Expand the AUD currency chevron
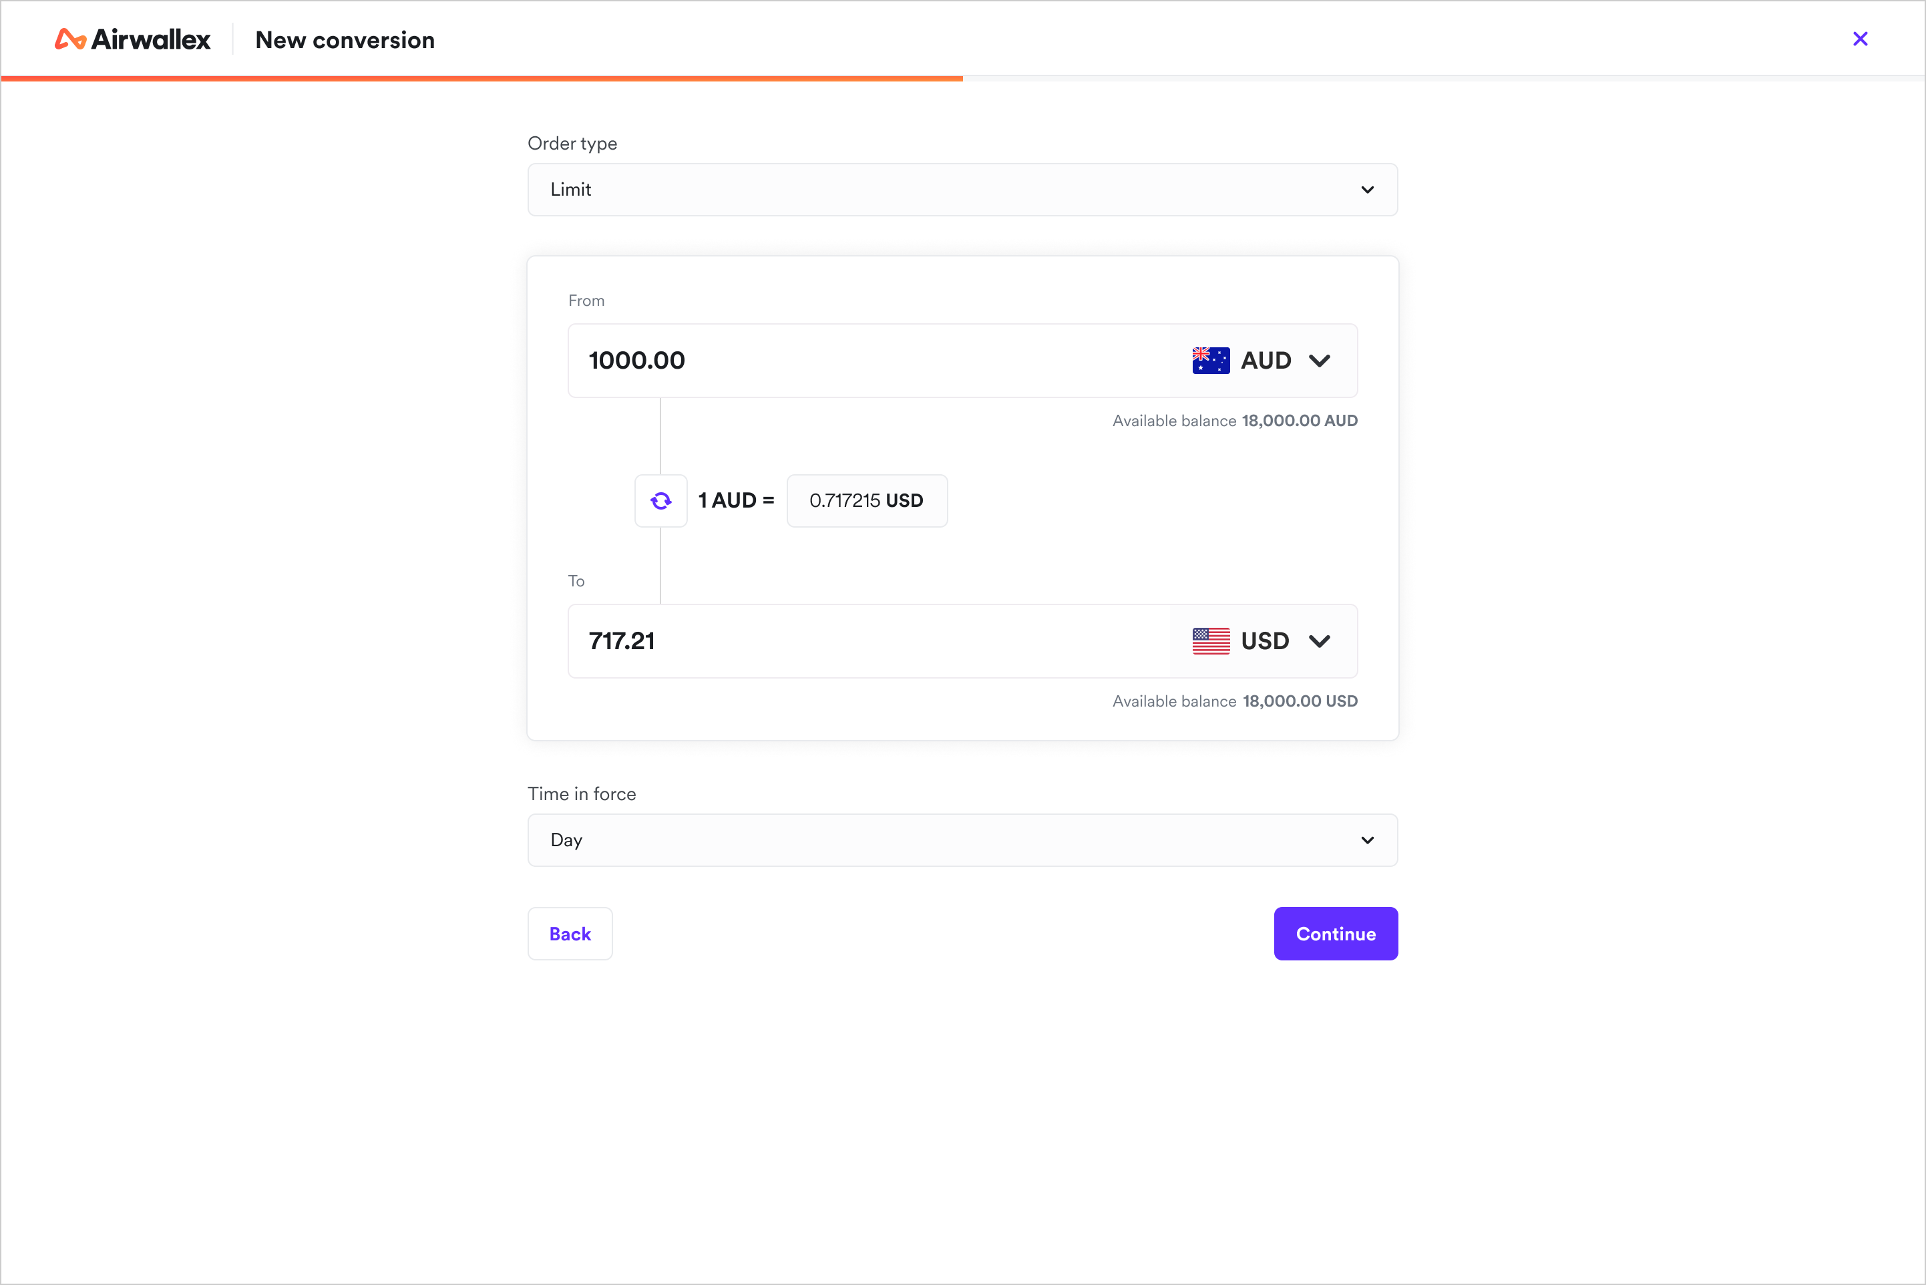Screen dimensions: 1926x1285 pos(1320,361)
